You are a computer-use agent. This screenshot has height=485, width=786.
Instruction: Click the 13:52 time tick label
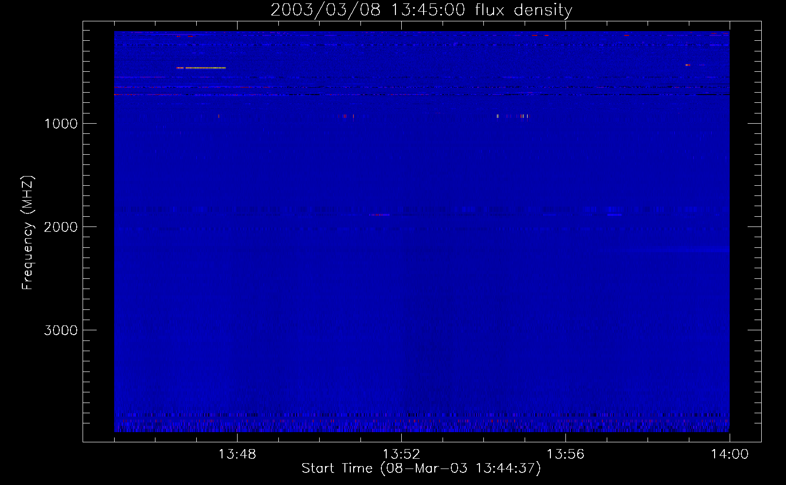coord(401,454)
